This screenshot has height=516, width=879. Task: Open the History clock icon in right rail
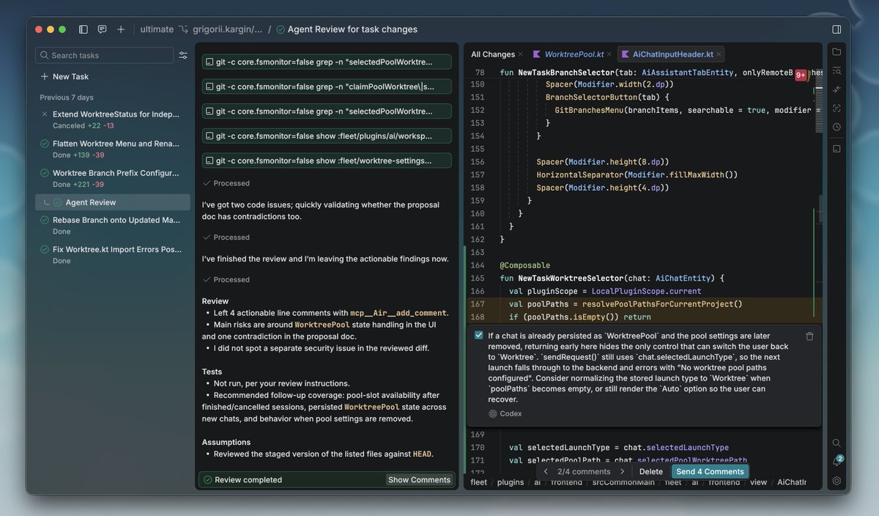[x=837, y=127]
